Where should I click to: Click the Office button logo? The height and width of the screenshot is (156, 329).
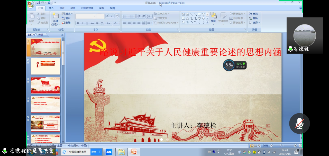coord(31,4)
